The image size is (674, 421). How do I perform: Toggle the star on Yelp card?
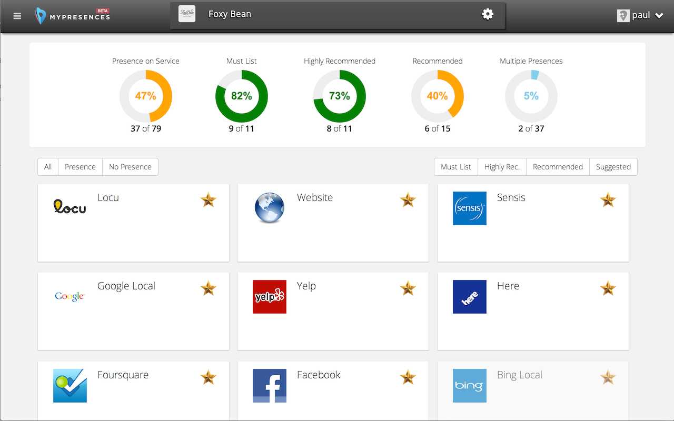[x=408, y=288]
